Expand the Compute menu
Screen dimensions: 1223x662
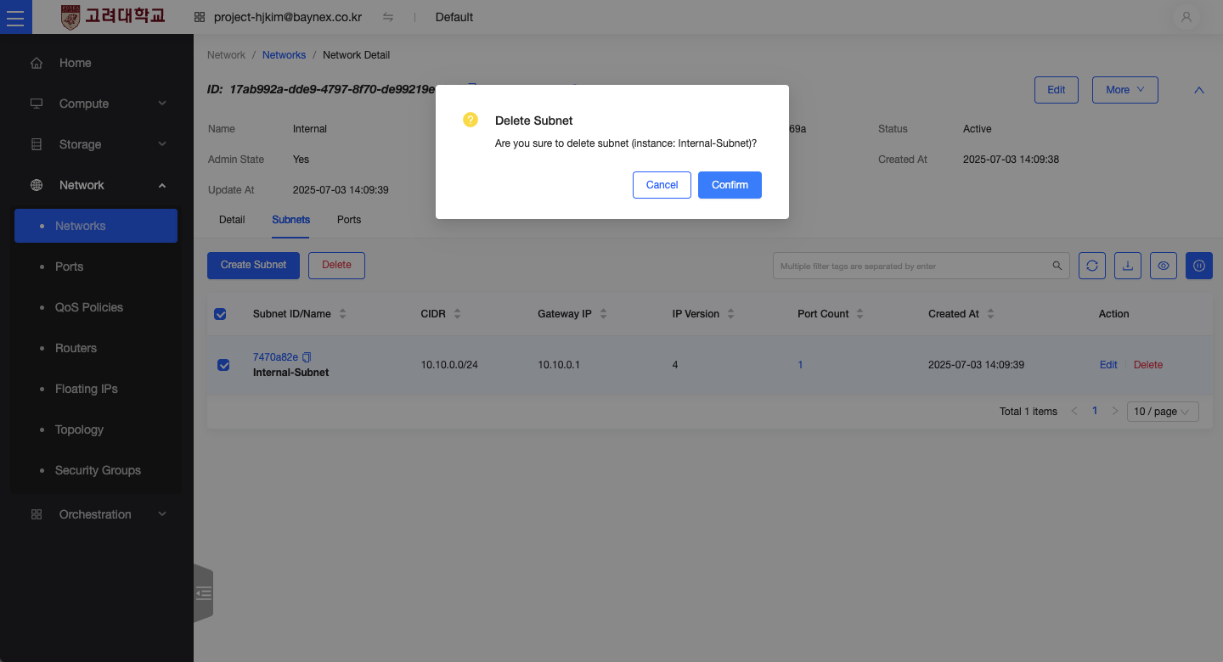(x=162, y=104)
